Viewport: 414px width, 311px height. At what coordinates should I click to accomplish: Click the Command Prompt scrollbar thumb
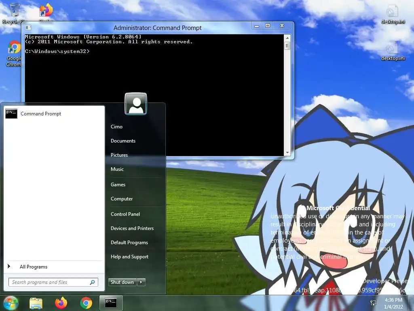coord(287,46)
